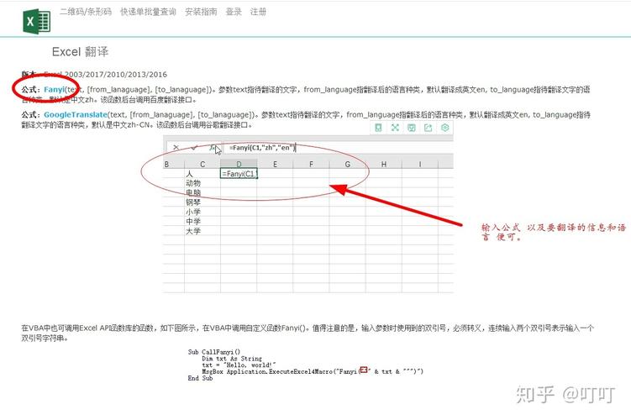Click the first green image-toolbar icon
Viewport: 631px width, 420px height.
pyautogui.click(x=378, y=128)
